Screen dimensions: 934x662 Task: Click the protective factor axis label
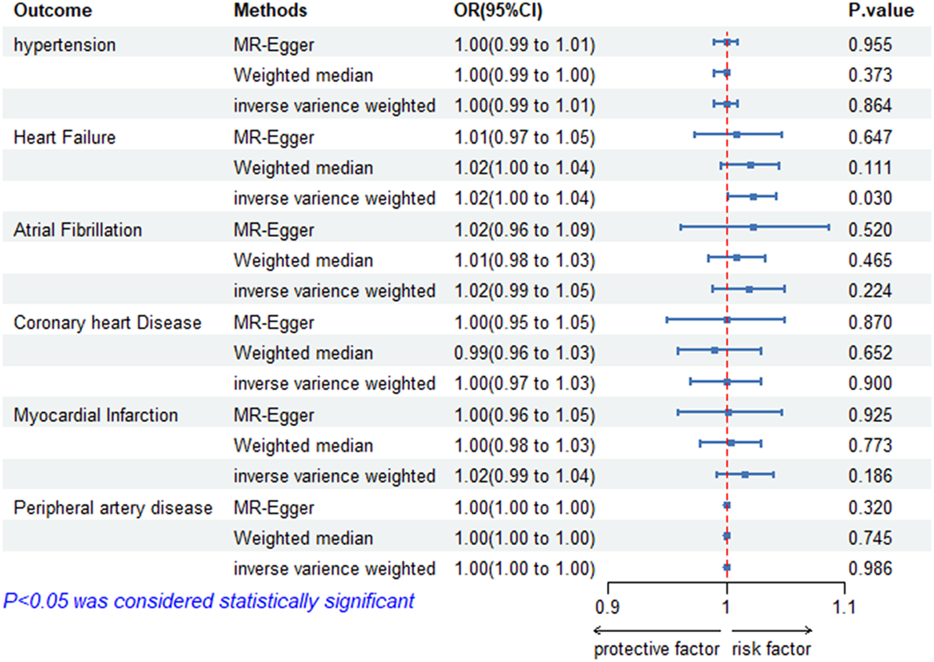coord(656,649)
